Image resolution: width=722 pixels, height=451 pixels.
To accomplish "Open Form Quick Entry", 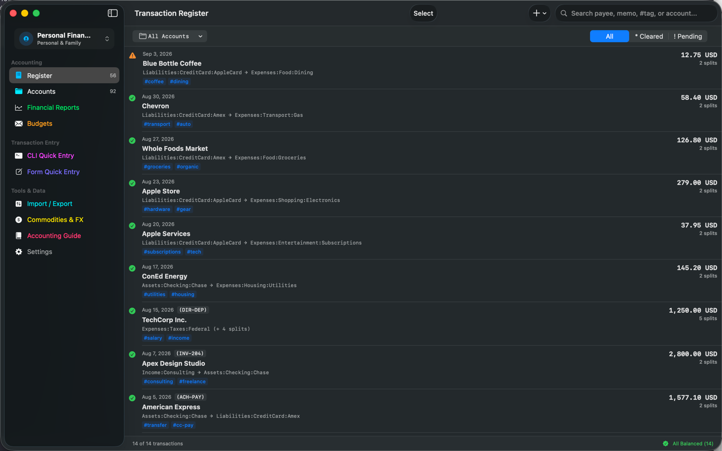I will [x=64, y=171].
